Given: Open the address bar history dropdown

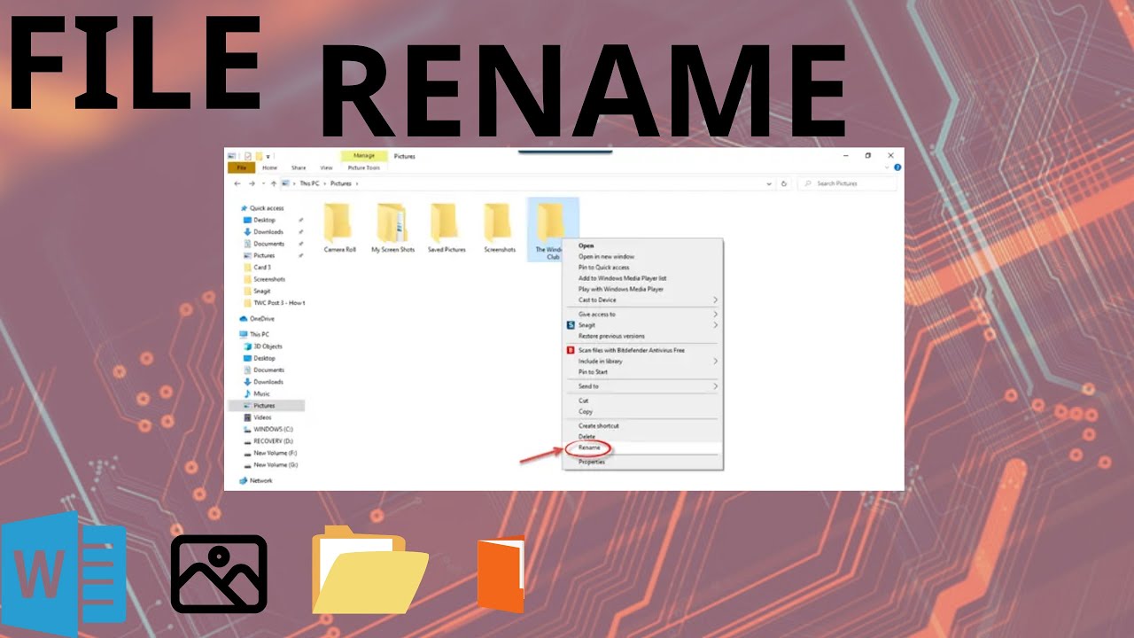Looking at the screenshot, I should click(x=769, y=183).
